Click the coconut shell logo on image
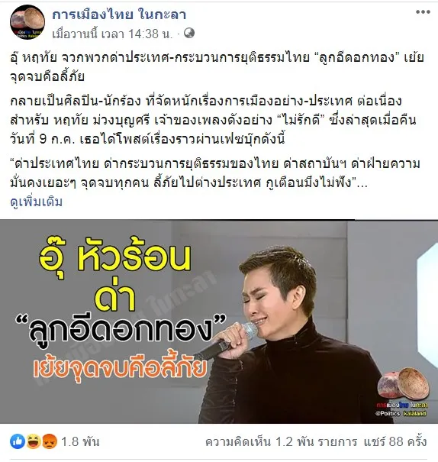This screenshot has height=462, width=438. pos(403,383)
